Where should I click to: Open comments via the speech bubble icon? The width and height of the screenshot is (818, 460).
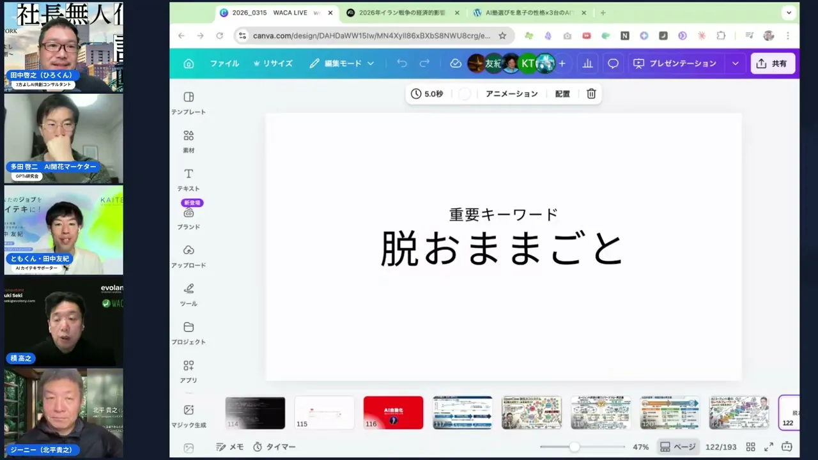613,63
